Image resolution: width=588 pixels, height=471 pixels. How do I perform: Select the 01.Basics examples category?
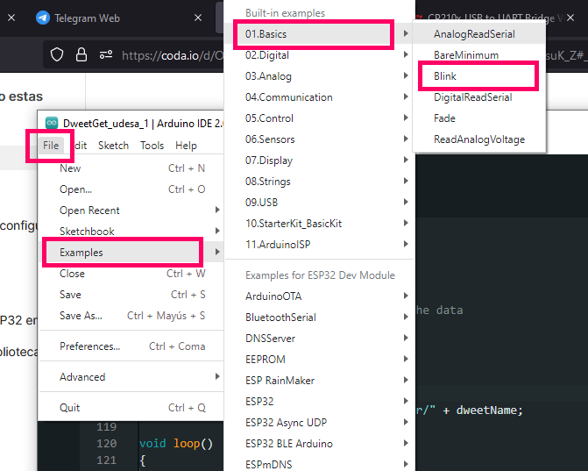320,34
